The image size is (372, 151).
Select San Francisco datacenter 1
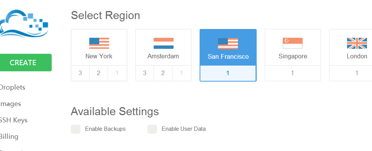pyautogui.click(x=228, y=73)
